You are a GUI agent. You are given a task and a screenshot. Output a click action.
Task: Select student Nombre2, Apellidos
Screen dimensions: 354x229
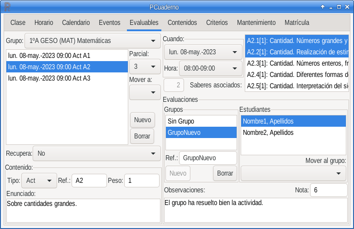(294, 133)
